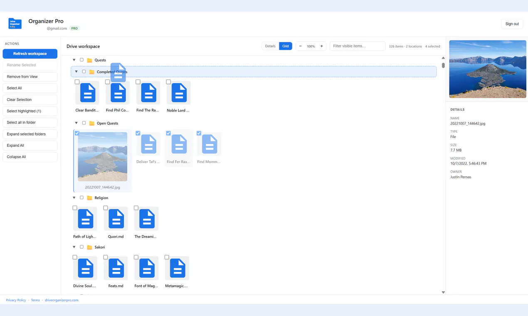Click the Completed Quests folder icon

pyautogui.click(x=92, y=72)
